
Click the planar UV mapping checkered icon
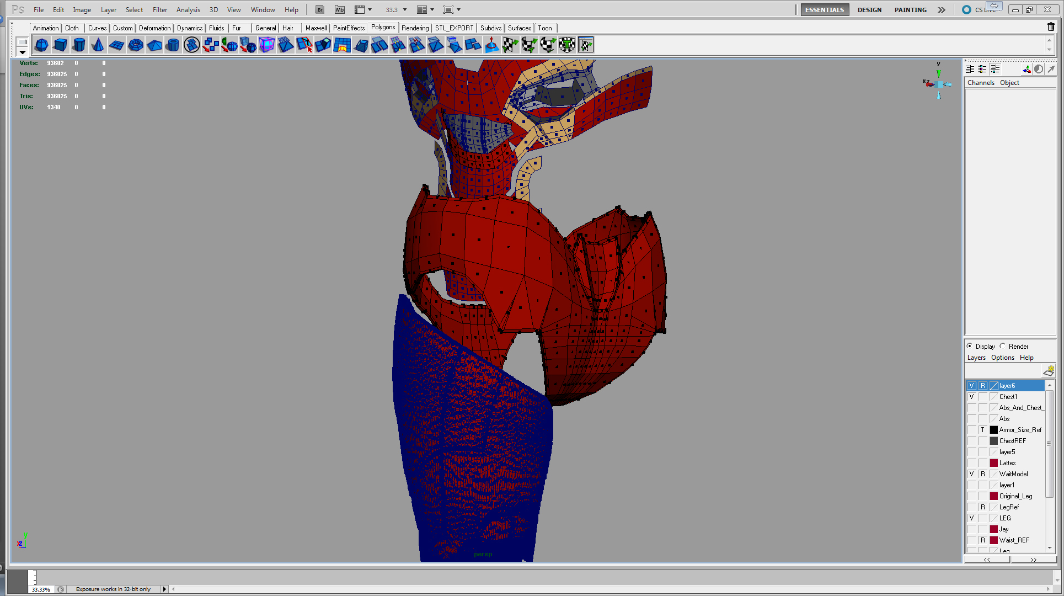(510, 45)
